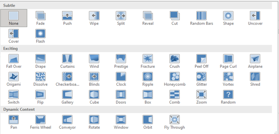This screenshot has width=279, height=134.
Task: Apply the Doors transition
Action: coord(121,97)
